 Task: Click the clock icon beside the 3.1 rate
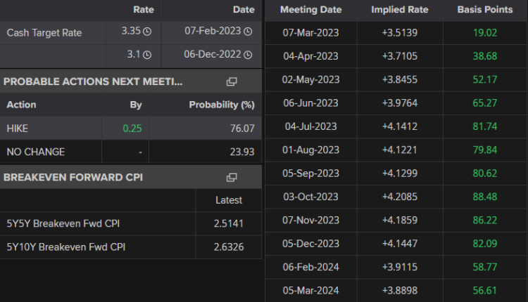(147, 56)
